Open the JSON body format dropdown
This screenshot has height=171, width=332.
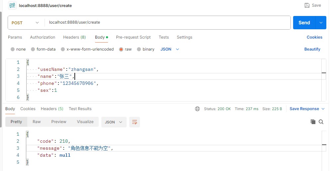coord(170,49)
